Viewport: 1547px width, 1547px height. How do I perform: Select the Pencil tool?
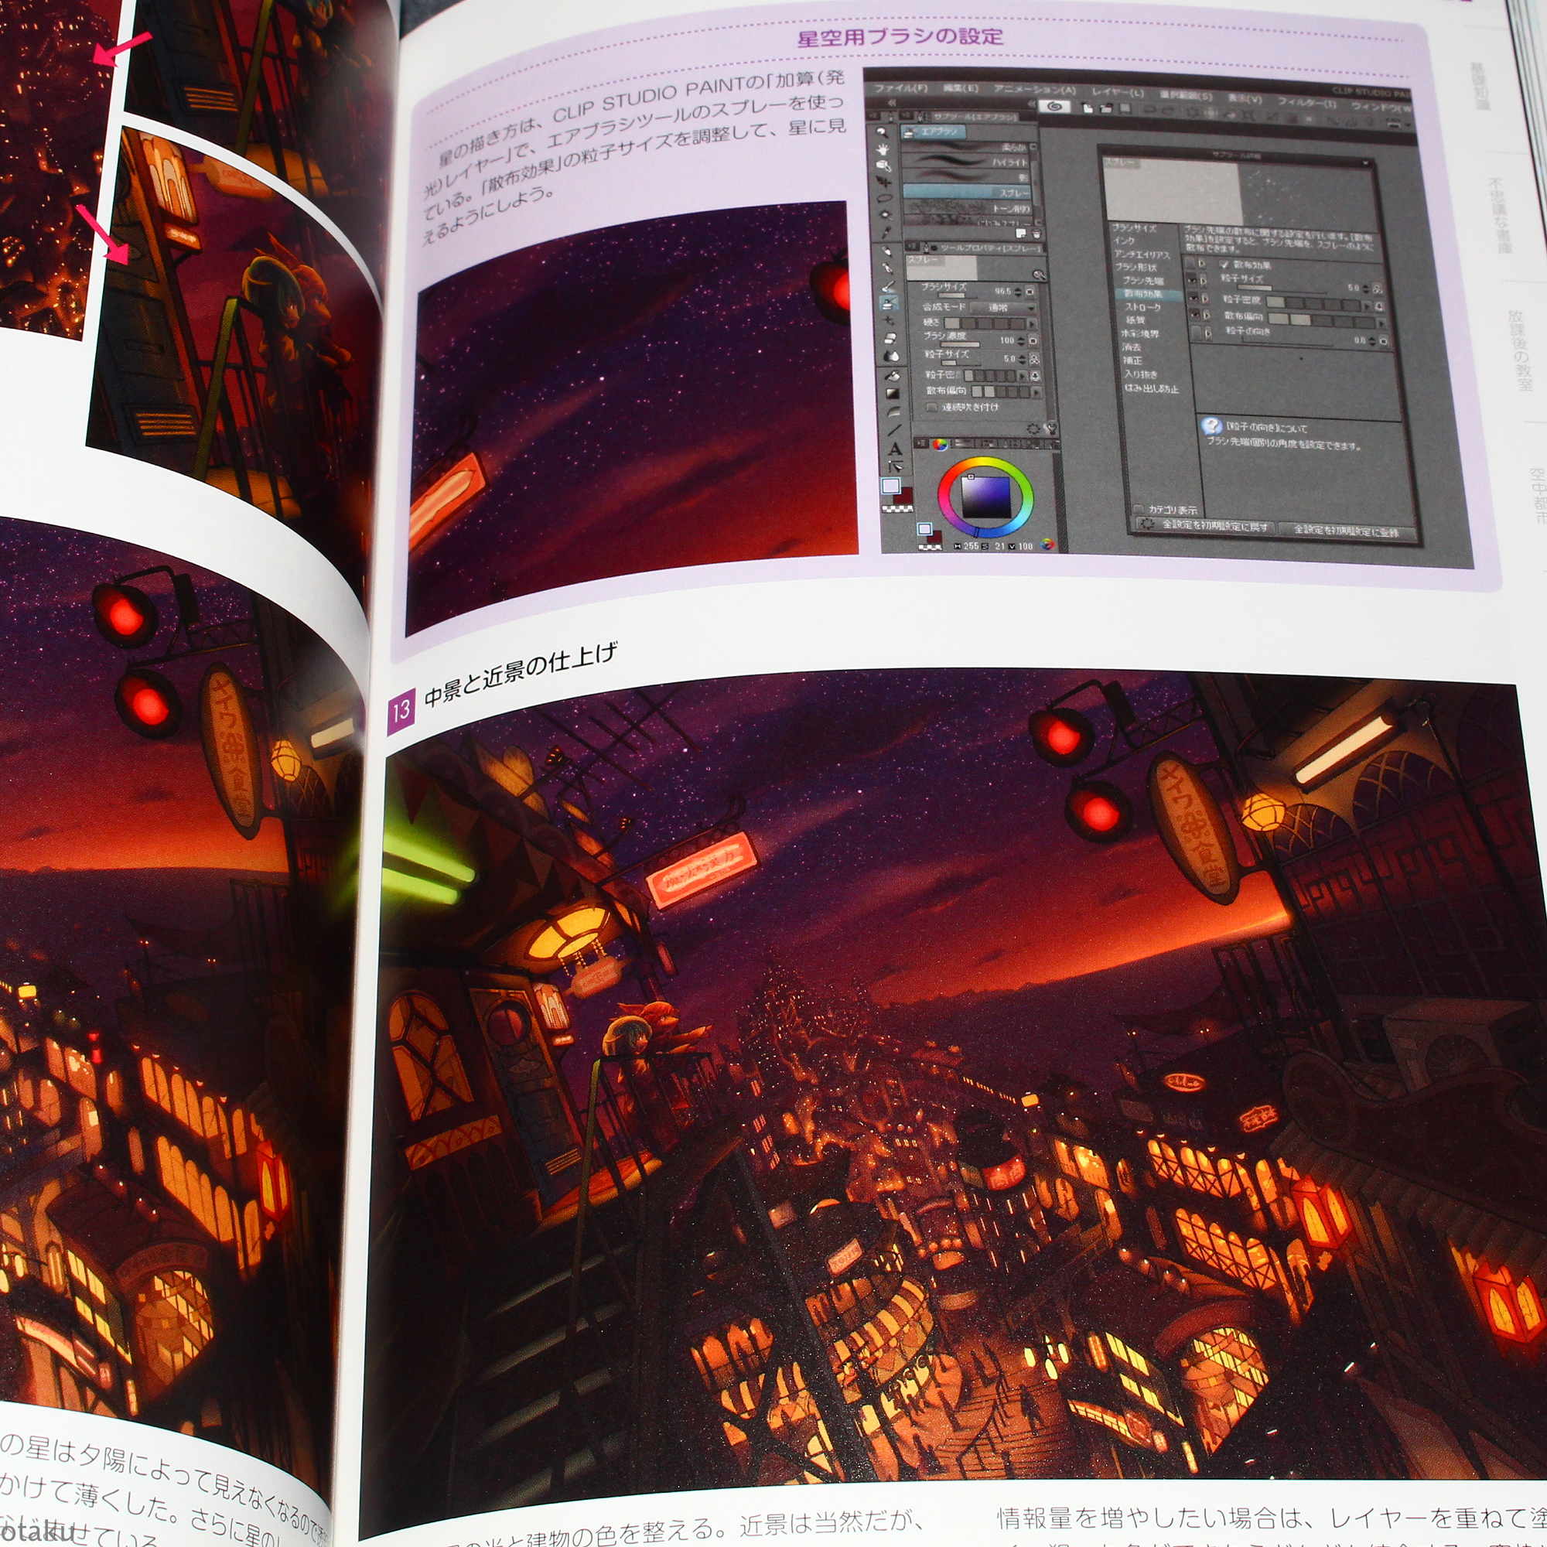tap(887, 268)
